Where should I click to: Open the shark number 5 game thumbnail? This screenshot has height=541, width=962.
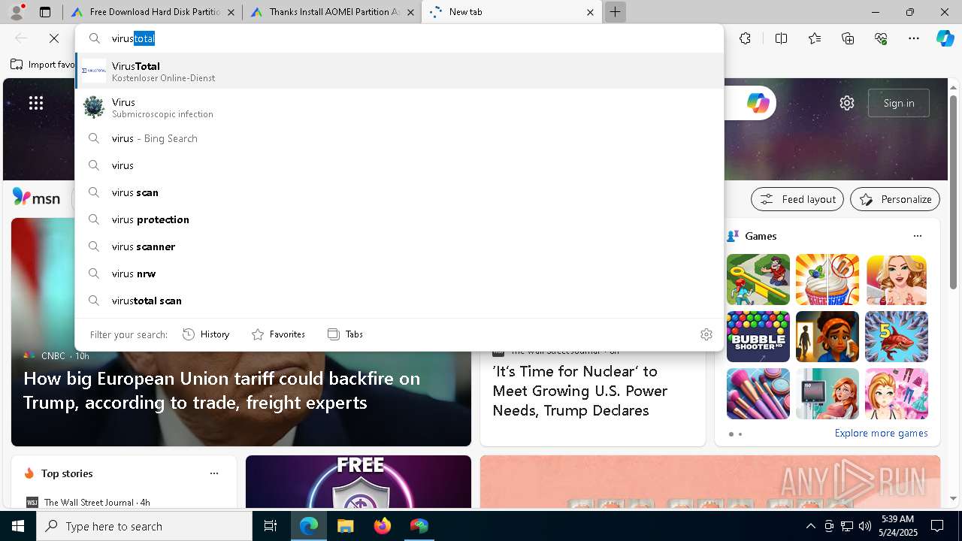click(897, 337)
